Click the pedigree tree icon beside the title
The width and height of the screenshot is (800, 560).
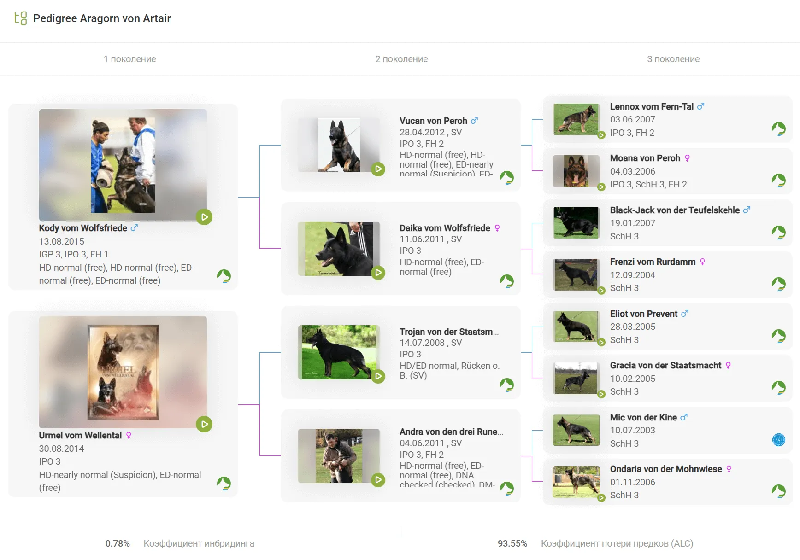pos(21,18)
